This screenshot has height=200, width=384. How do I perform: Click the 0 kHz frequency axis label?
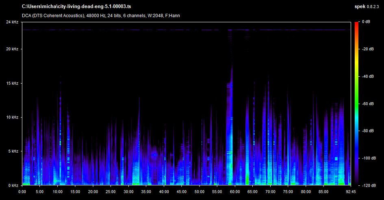coord(13,185)
